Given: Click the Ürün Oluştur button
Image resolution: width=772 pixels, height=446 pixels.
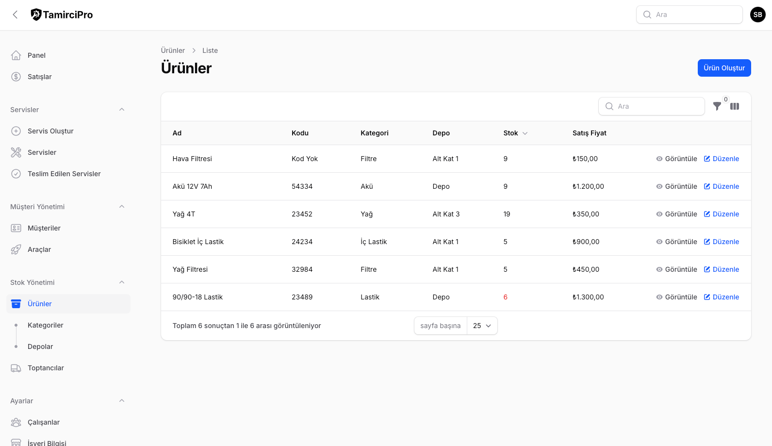Looking at the screenshot, I should coord(724,68).
